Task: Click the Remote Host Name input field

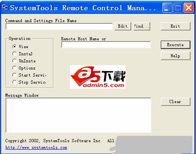Action: (x=106, y=45)
